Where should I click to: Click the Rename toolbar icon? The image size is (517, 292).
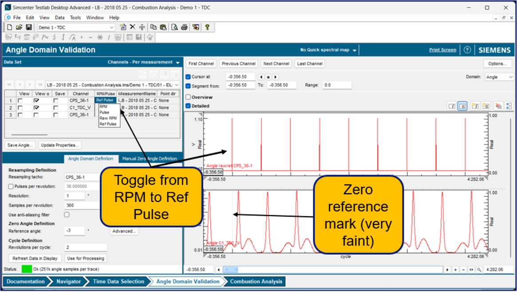(x=142, y=27)
